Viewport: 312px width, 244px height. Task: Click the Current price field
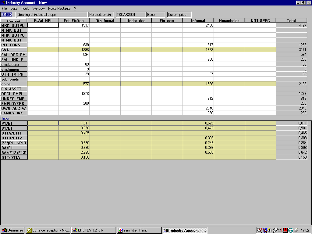[x=179, y=15]
